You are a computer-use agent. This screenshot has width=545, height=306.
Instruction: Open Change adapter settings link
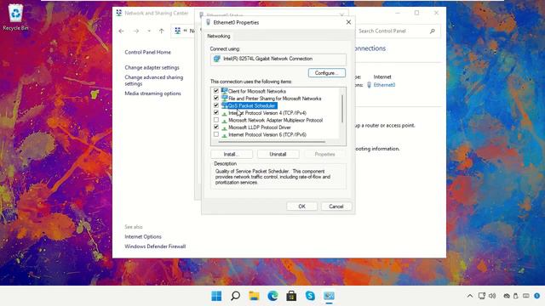pyautogui.click(x=152, y=67)
